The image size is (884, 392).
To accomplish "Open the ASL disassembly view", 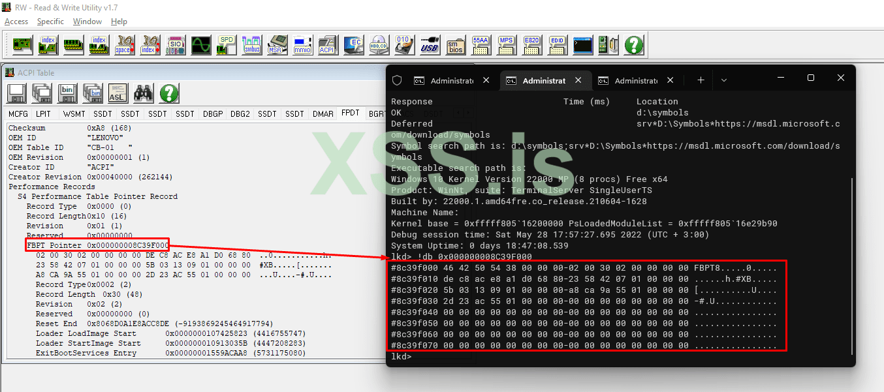I will coord(118,93).
